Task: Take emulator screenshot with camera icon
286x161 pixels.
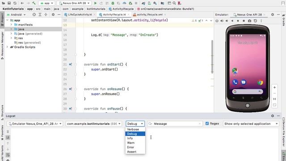Action: 249,21
